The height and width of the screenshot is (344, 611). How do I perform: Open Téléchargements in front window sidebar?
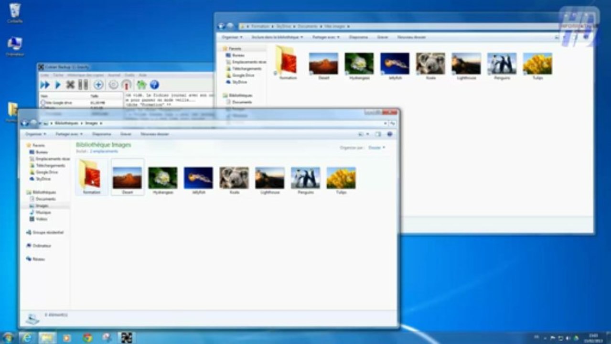tap(46, 165)
